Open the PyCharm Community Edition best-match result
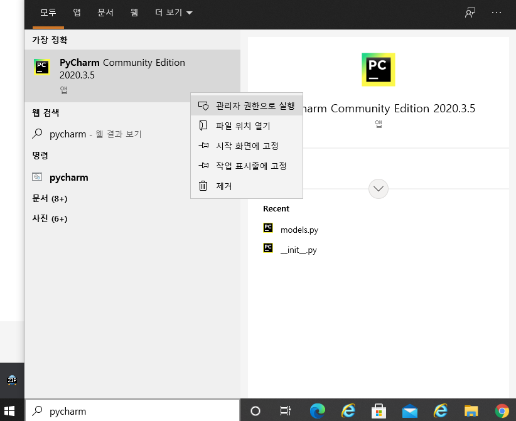Viewport: 516px width, 421px height. point(132,76)
